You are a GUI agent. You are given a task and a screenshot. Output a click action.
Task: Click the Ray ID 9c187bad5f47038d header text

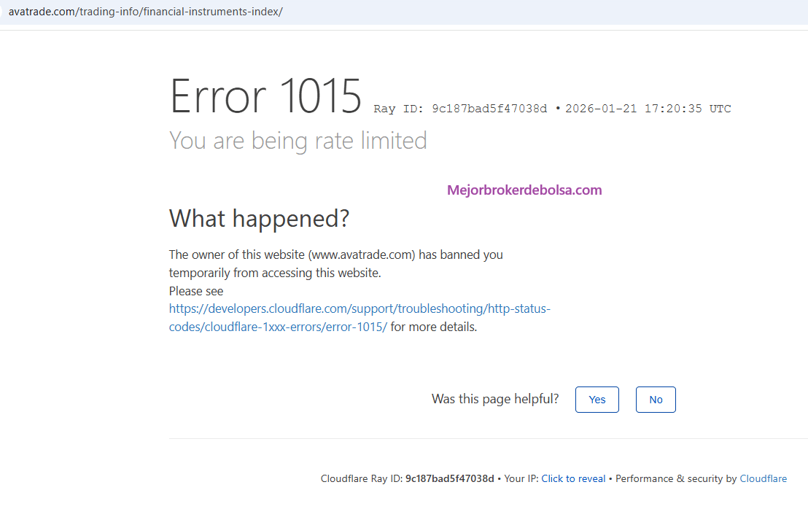pyautogui.click(x=460, y=109)
